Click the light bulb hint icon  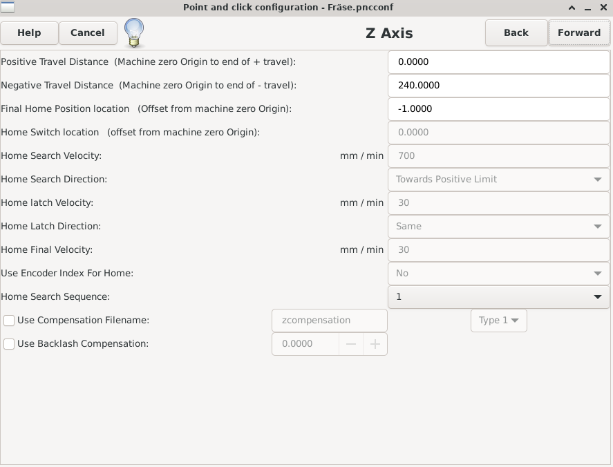(134, 32)
